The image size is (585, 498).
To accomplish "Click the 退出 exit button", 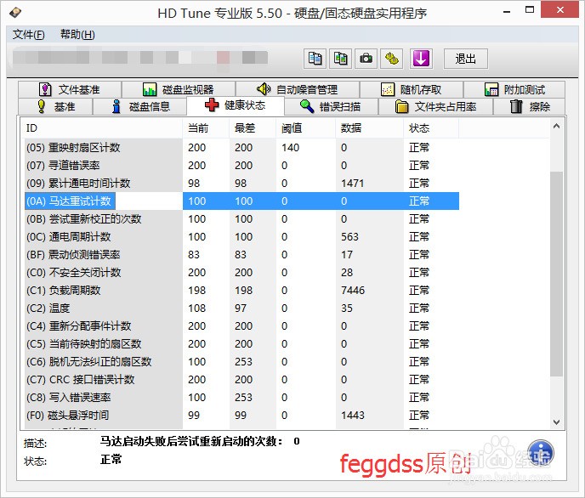I will tap(466, 59).
